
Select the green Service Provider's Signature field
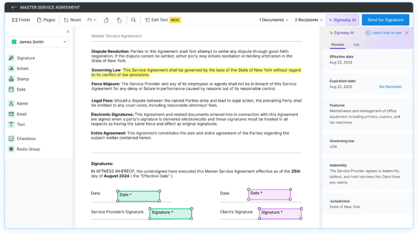(170, 213)
